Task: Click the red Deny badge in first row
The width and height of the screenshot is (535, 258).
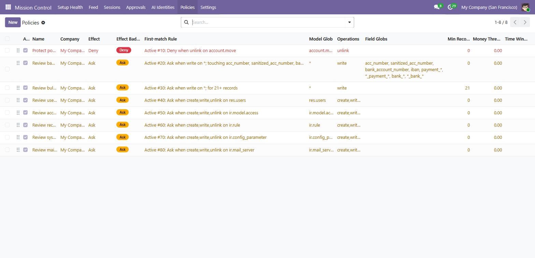Action: (124, 50)
